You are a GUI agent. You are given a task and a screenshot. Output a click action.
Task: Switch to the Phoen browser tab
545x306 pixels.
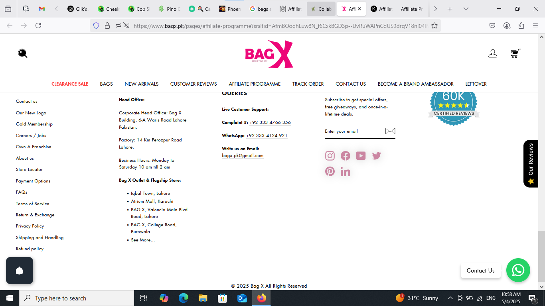[x=229, y=9]
